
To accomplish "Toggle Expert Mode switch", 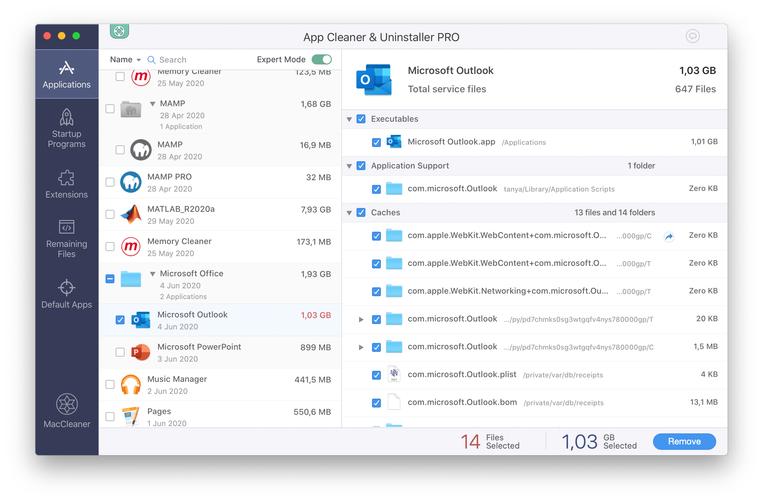I will [322, 59].
